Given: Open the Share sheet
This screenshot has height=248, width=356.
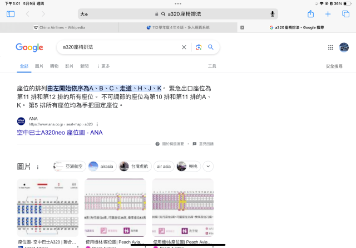Looking at the screenshot, I should click(310, 14).
